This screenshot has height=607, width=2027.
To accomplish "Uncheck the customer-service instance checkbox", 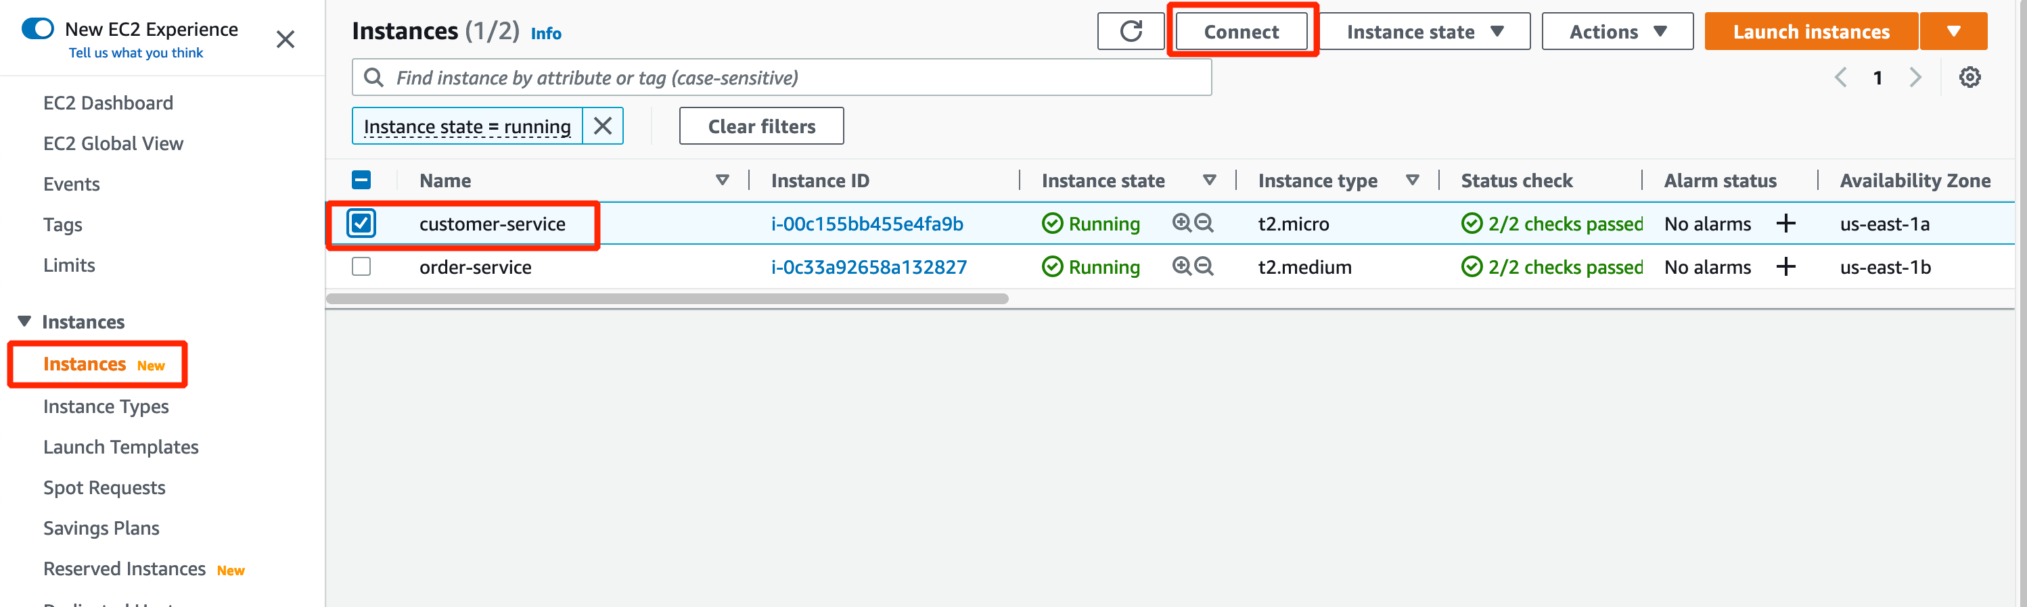I will (x=361, y=223).
